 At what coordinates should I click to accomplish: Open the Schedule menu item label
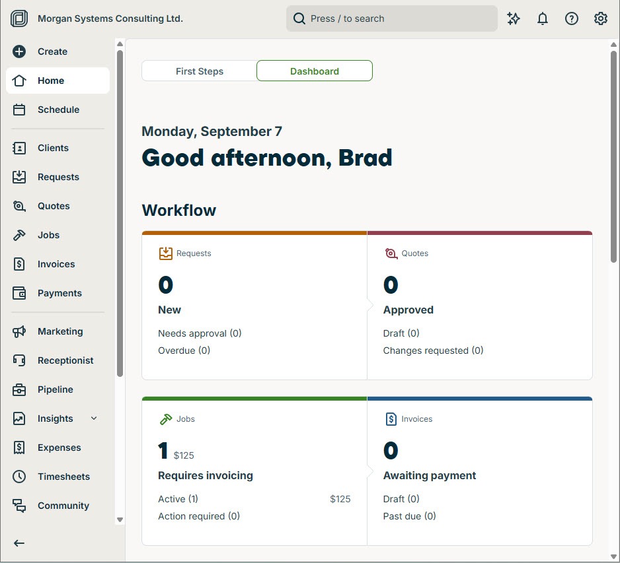click(x=59, y=110)
